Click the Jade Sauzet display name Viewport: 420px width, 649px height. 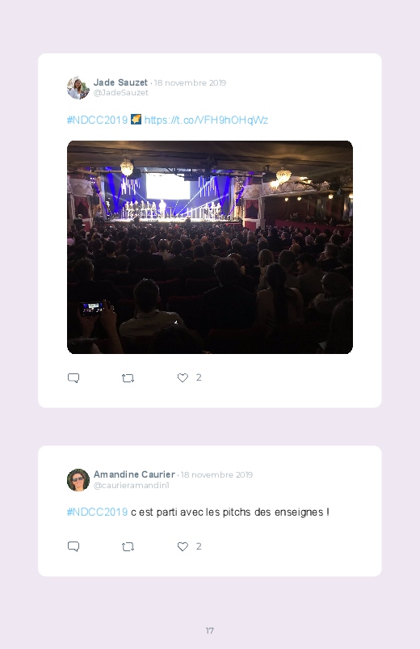click(x=120, y=82)
